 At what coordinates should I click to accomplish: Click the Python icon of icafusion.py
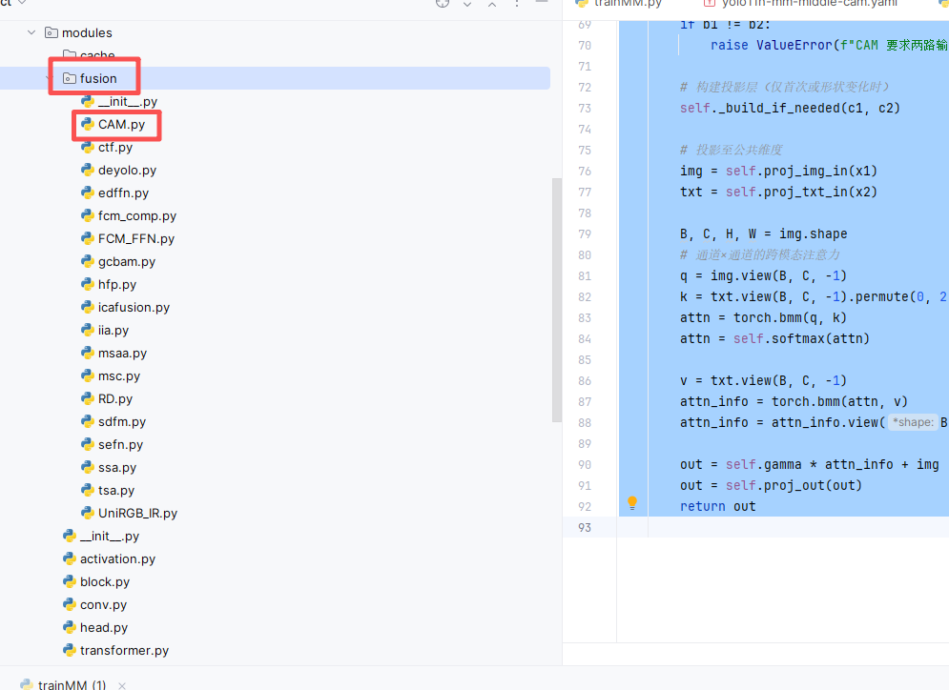pos(88,307)
